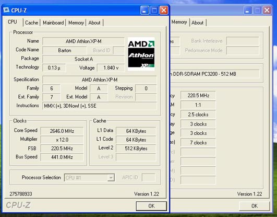277x217 pixels.
Task: Click the Stepping value 0
Action: pyautogui.click(x=146, y=88)
